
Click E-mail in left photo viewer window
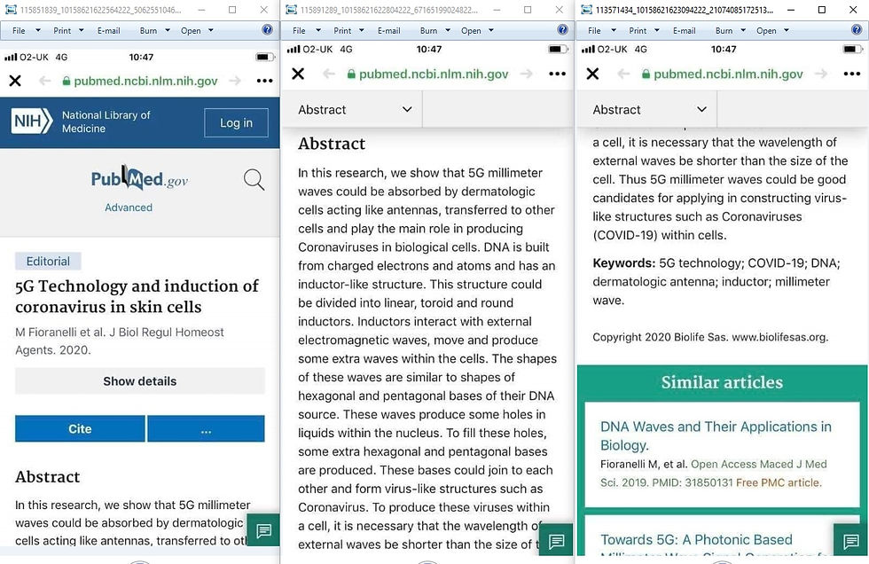(108, 30)
